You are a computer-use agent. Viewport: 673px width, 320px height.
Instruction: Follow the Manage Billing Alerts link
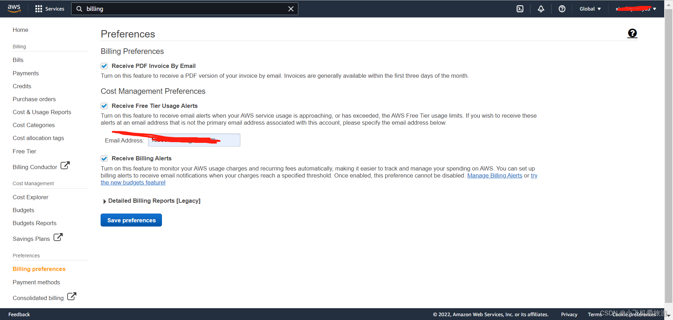495,175
